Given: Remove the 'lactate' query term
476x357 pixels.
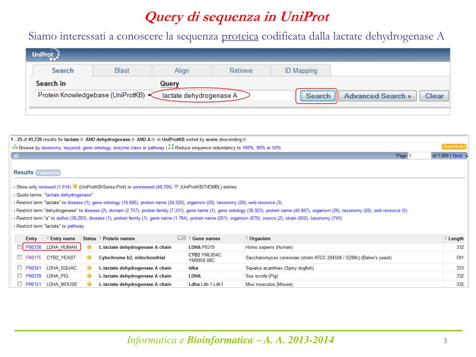Looking at the screenshot, I should 82,139.
